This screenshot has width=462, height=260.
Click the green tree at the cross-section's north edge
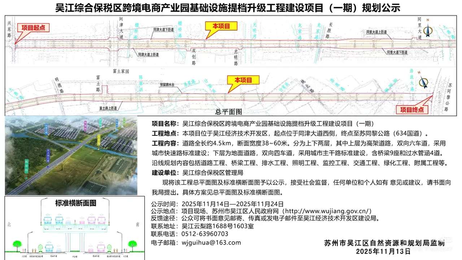(17, 244)
